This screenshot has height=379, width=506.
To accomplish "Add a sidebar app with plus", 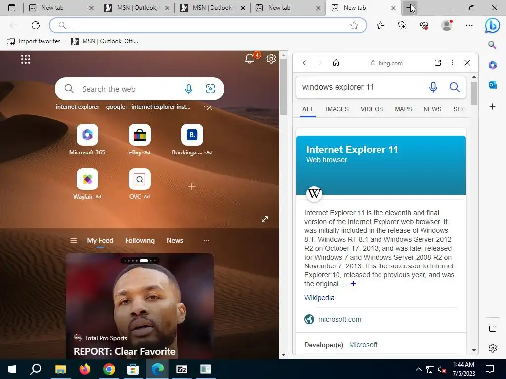I will (x=493, y=107).
